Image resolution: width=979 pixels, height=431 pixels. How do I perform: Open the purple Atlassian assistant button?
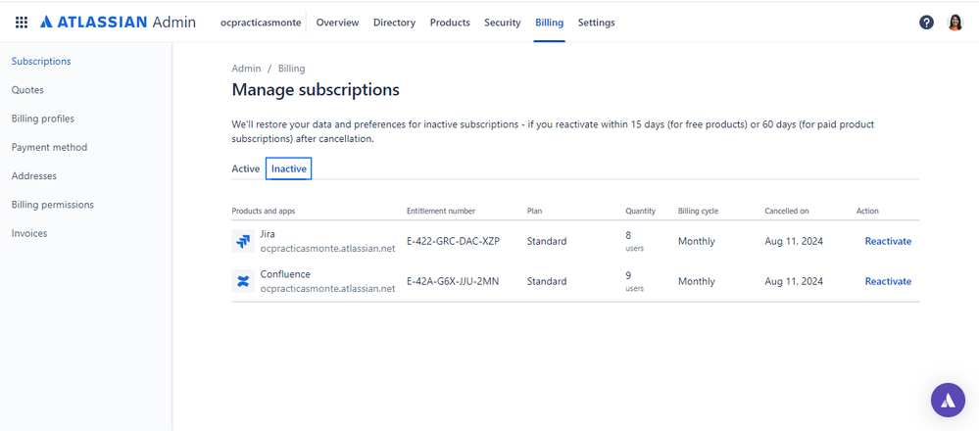pyautogui.click(x=948, y=400)
